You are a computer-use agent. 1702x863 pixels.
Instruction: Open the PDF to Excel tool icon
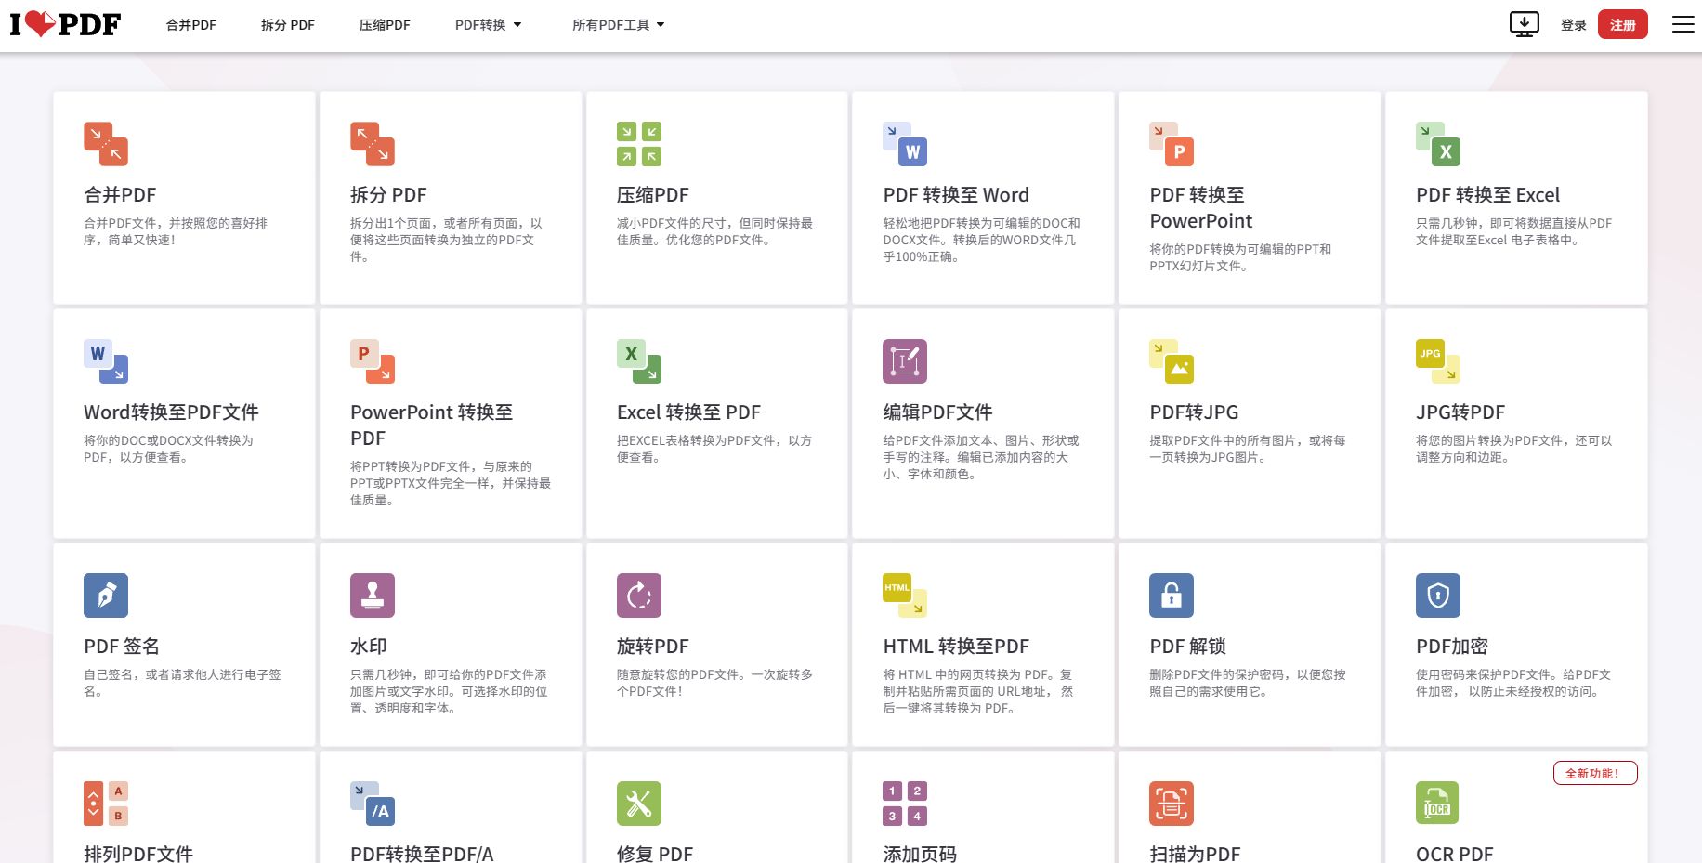click(x=1438, y=144)
